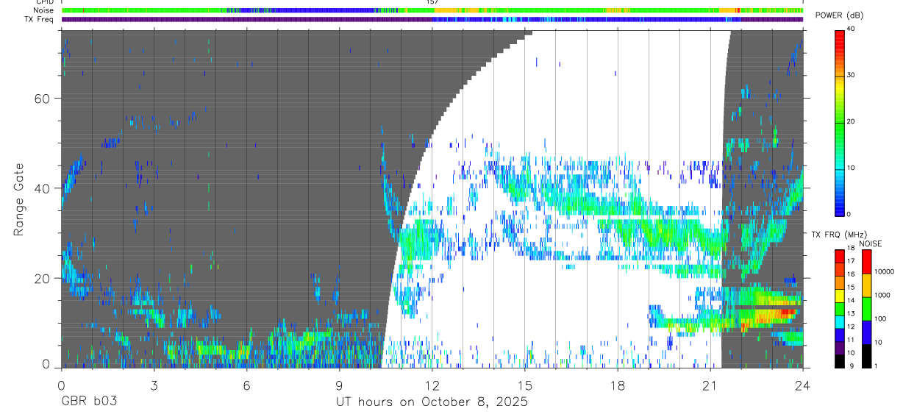Click the orange-red 16-17 MHz TX FRQ swatch

840,269
